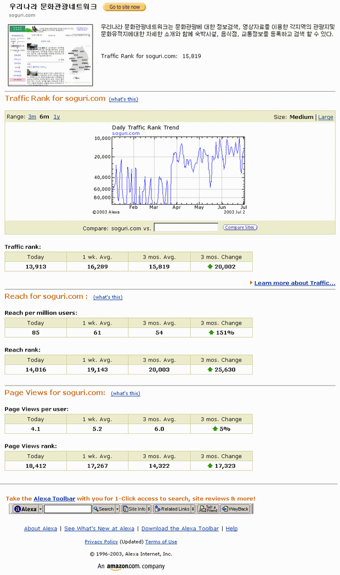340x575 pixels.
Task: Click the toolbar Search magnifier button
Action: pos(104,509)
